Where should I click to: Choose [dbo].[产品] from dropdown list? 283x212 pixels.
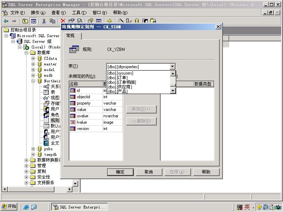(138, 92)
